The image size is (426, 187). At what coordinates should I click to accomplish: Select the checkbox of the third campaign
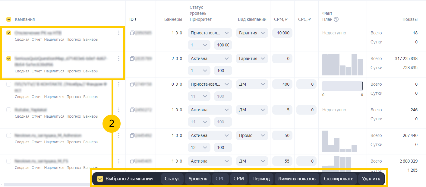click(x=9, y=84)
